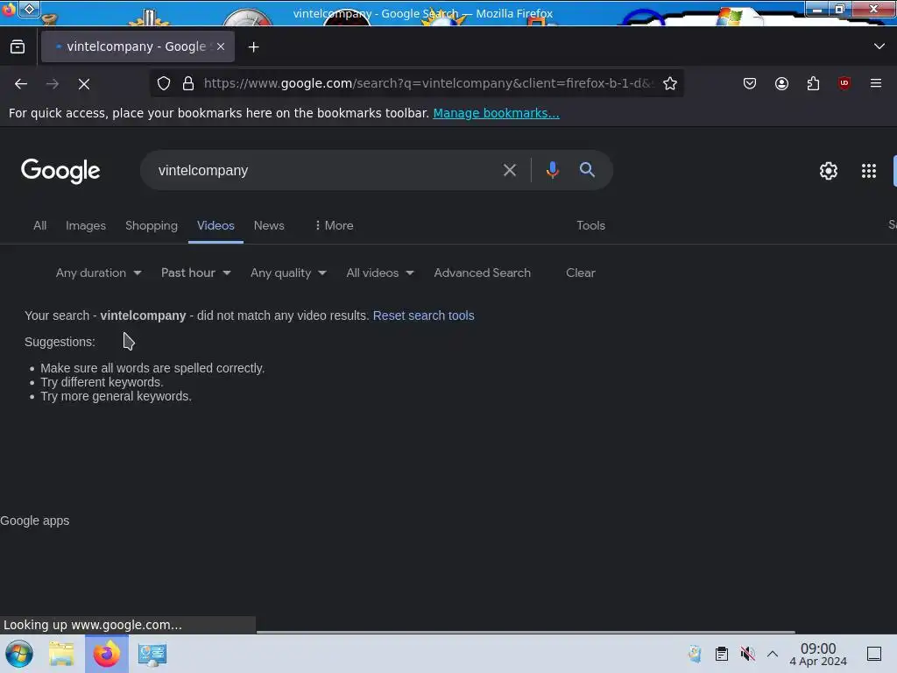
Task: Open the system settings taskbar app
Action: point(152,654)
